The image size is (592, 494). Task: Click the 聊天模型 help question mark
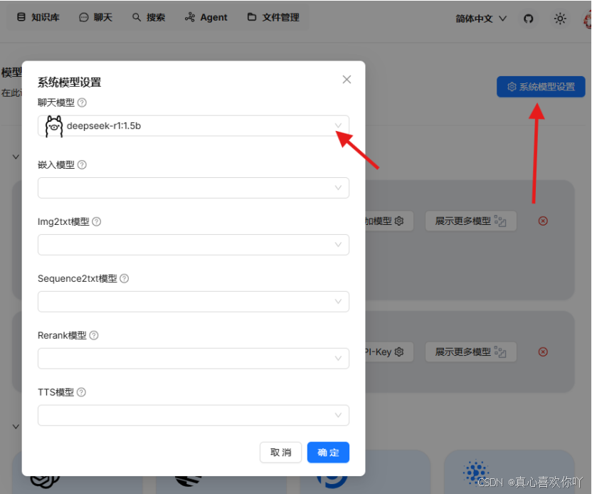click(x=82, y=102)
